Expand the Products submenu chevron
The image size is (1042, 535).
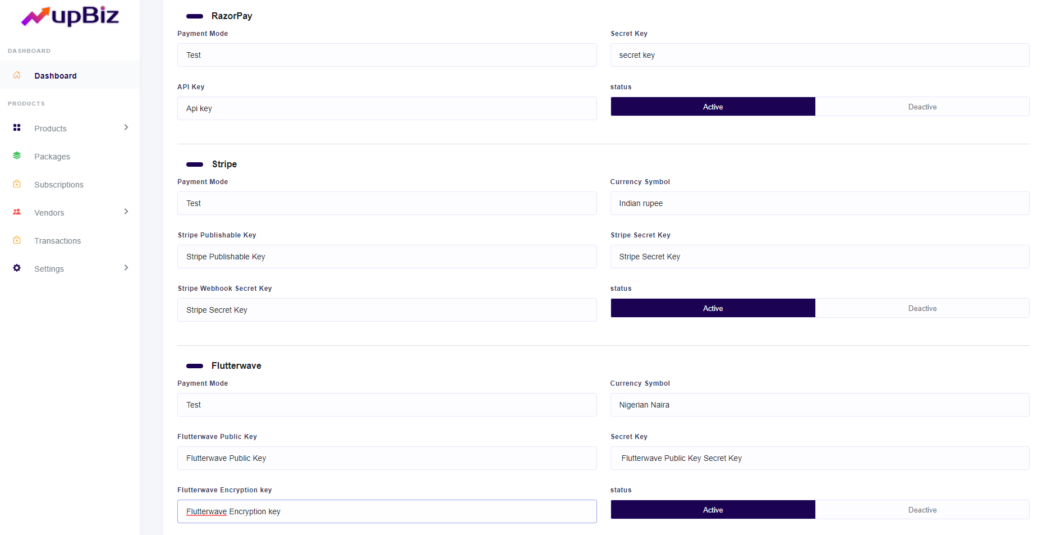pos(126,127)
